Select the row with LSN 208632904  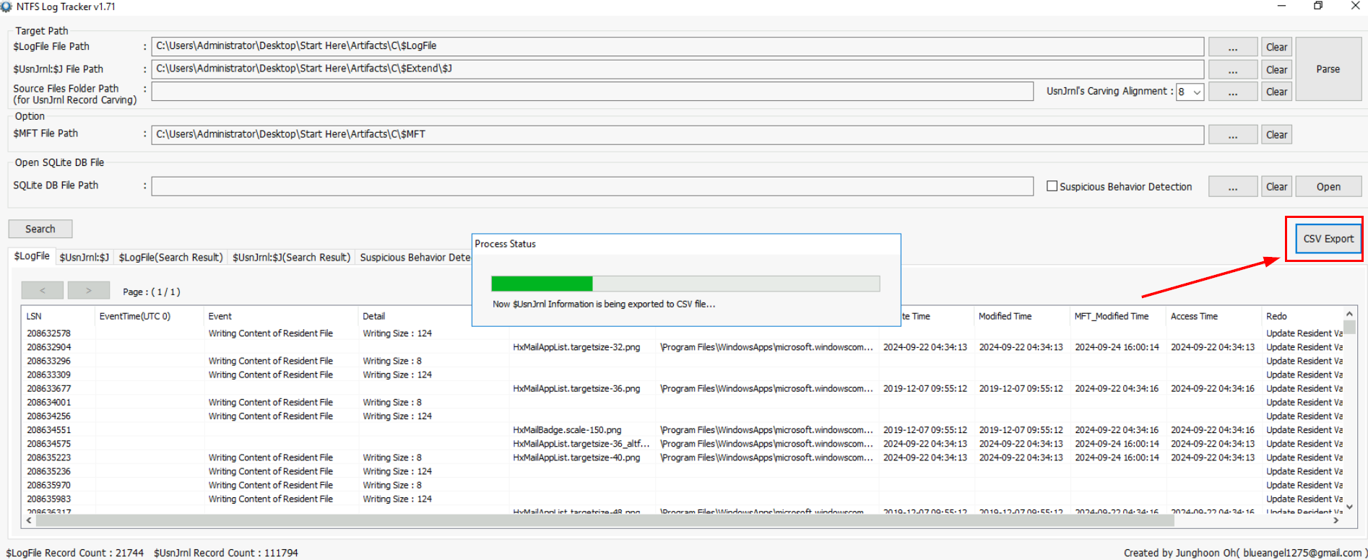pyautogui.click(x=682, y=347)
